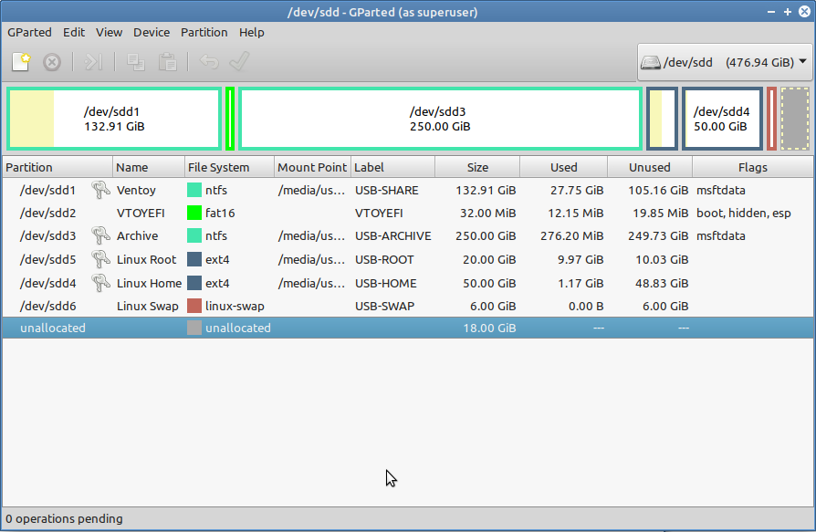Image resolution: width=816 pixels, height=532 pixels.
Task: Open the View menu
Action: click(109, 32)
